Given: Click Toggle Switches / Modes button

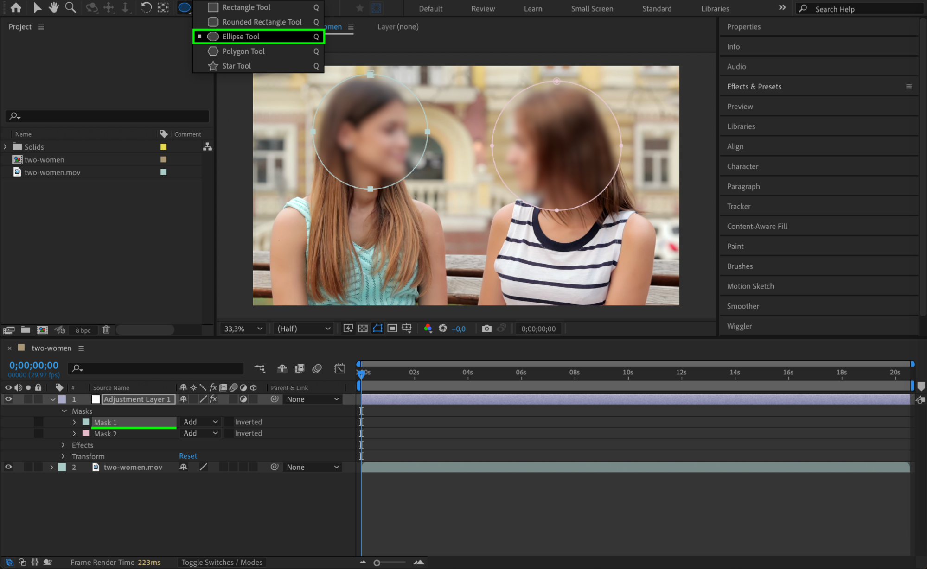Looking at the screenshot, I should [222, 562].
